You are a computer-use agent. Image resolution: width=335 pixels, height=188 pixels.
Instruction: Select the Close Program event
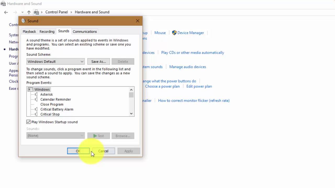point(52,104)
